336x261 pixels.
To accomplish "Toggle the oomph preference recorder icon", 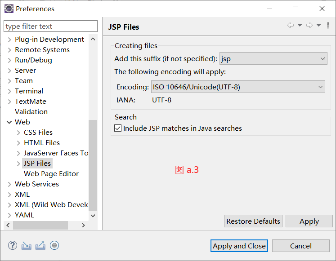I will pos(54,245).
